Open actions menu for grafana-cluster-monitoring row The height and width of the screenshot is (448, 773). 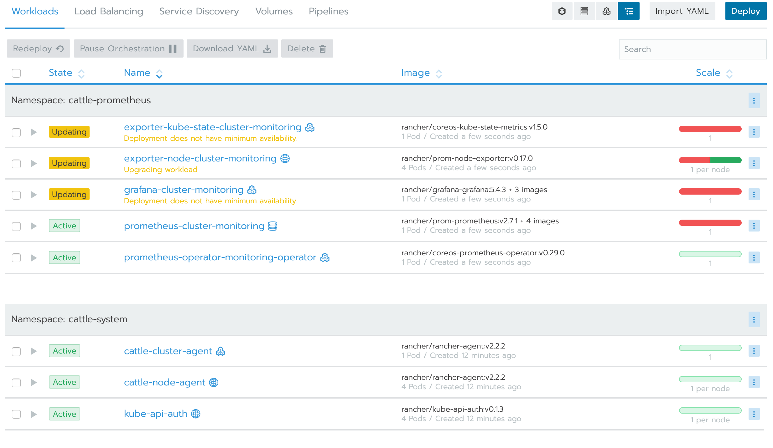pos(754,195)
